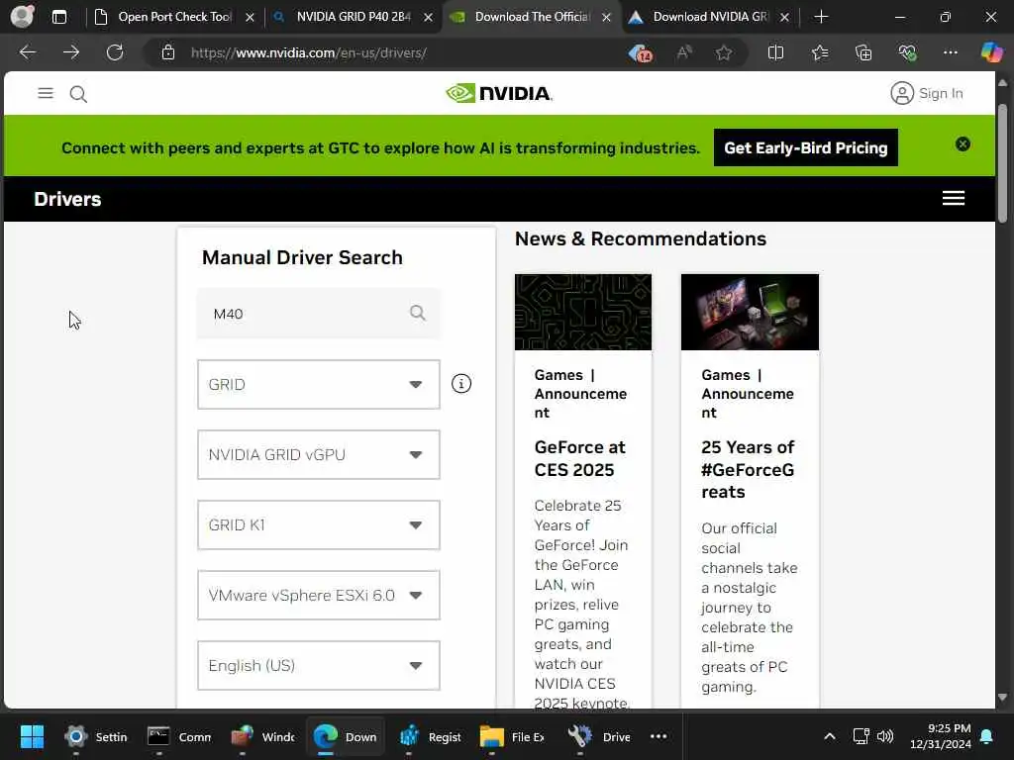Open the Edge profile avatar
Image resolution: width=1014 pixels, height=760 pixels.
pos(22,16)
